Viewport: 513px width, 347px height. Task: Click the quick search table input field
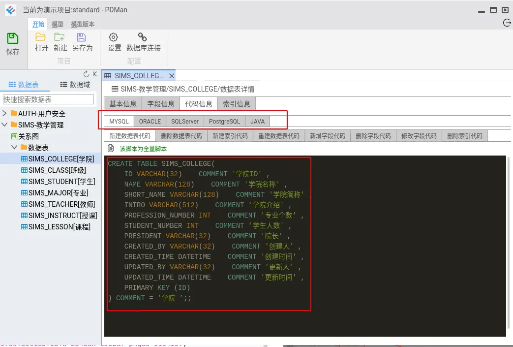point(48,99)
